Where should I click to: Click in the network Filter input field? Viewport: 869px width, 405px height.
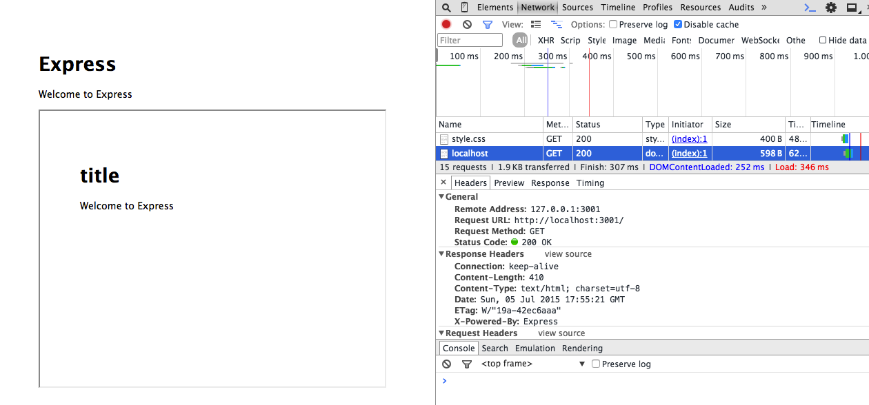click(x=470, y=40)
